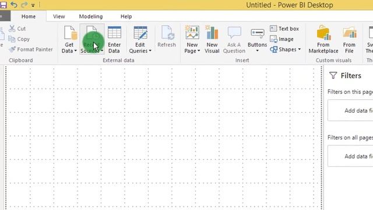This screenshot has height=210, width=373.
Task: Click the Enter Data table icon
Action: [114, 33]
